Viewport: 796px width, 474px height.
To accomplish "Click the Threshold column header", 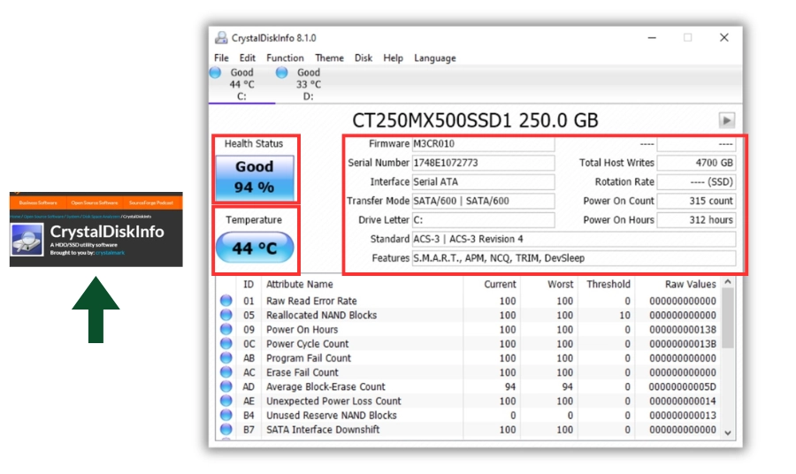I will point(606,284).
